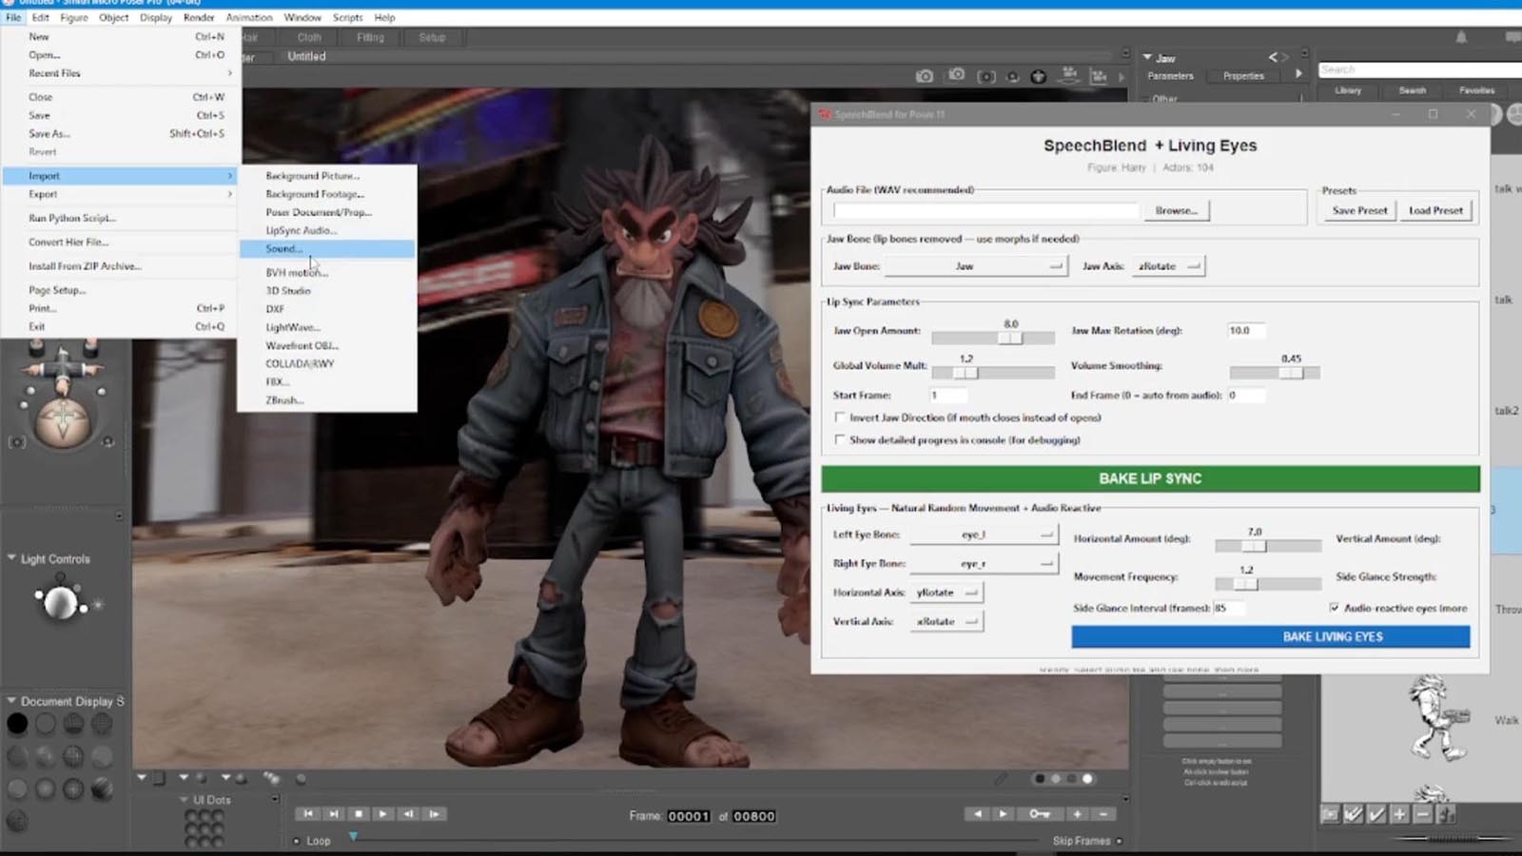Delete keyframe with the minus button

(1102, 814)
